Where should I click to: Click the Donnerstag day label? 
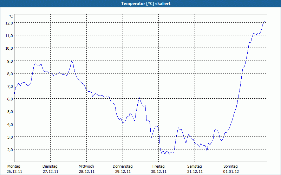click(x=123, y=167)
